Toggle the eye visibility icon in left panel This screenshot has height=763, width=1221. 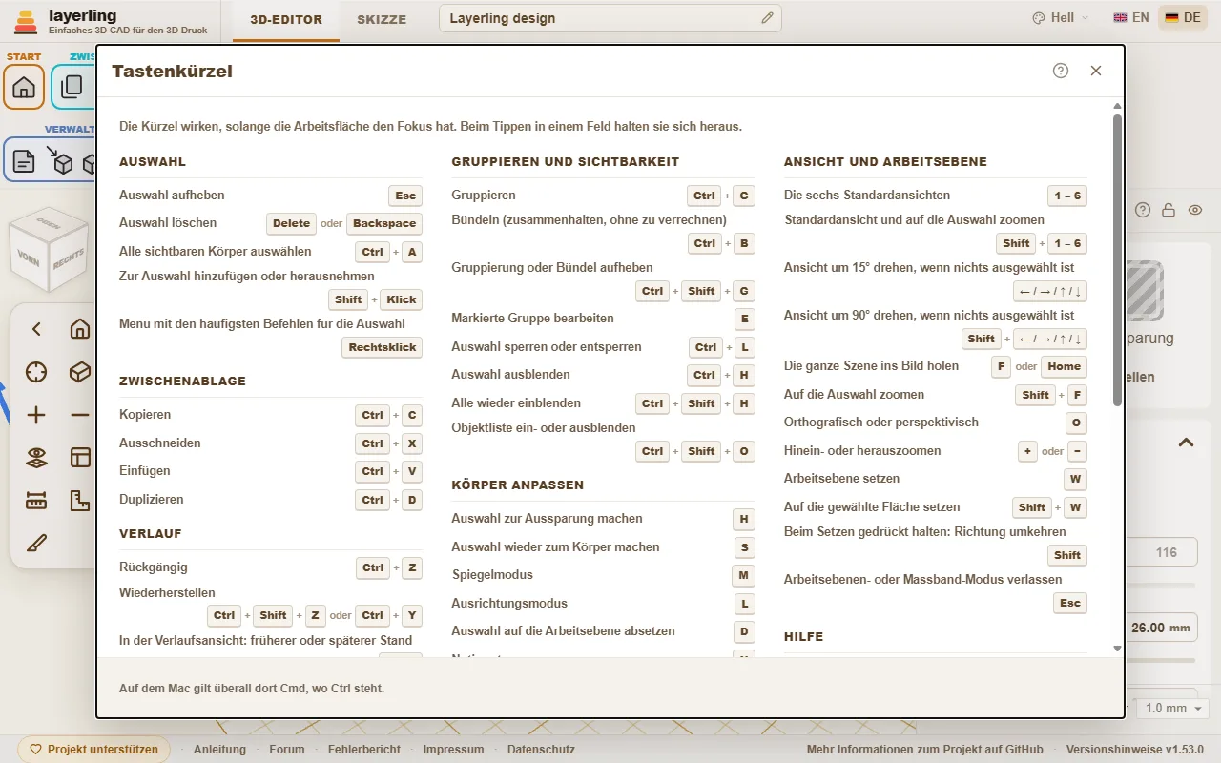(36, 458)
